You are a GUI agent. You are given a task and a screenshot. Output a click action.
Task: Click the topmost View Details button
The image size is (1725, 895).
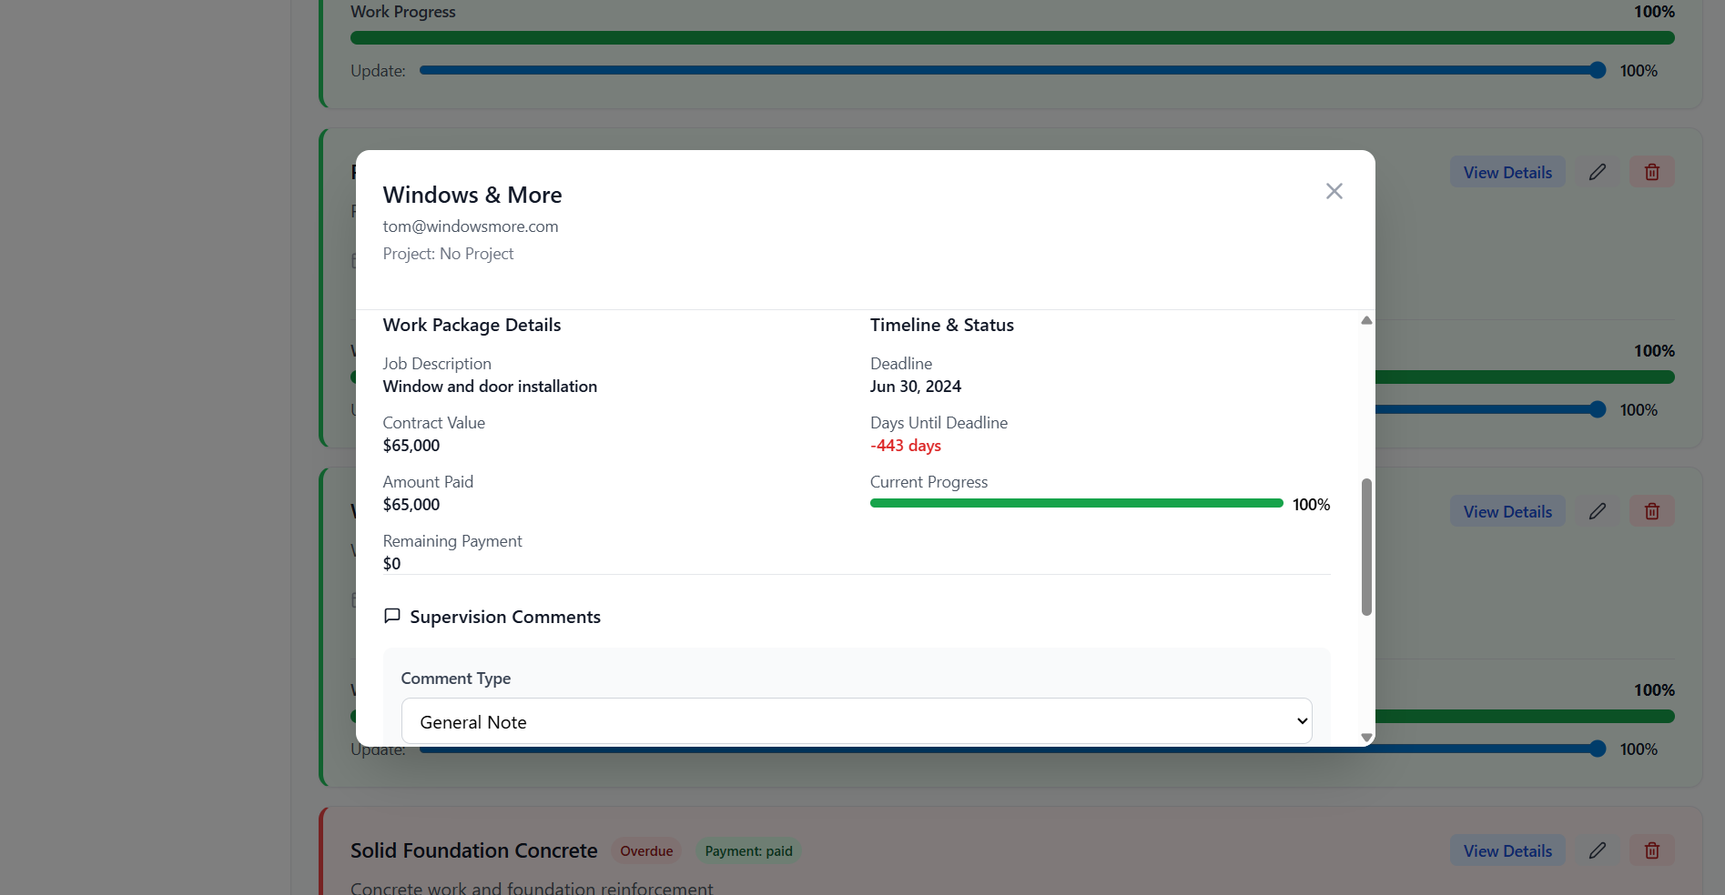[1507, 172]
